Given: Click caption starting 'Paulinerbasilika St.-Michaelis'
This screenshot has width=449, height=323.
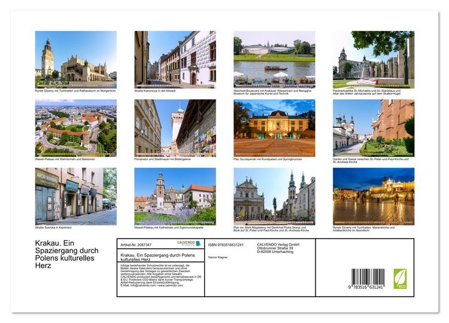Looking at the screenshot, I should (366, 92).
